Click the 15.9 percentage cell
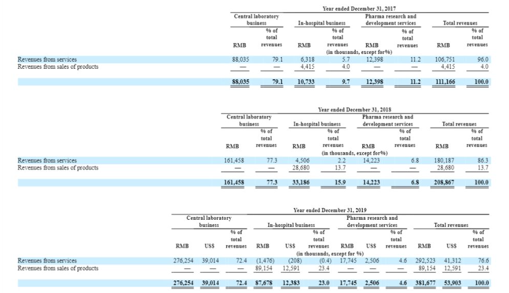 pyautogui.click(x=340, y=182)
